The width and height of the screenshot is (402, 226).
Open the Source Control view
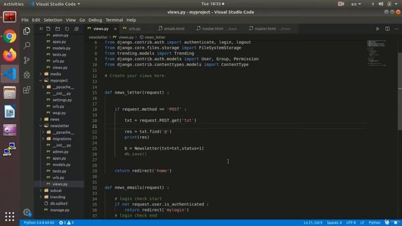click(26, 60)
